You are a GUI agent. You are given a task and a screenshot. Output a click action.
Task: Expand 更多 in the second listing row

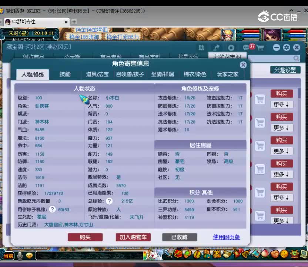click(x=282, y=128)
